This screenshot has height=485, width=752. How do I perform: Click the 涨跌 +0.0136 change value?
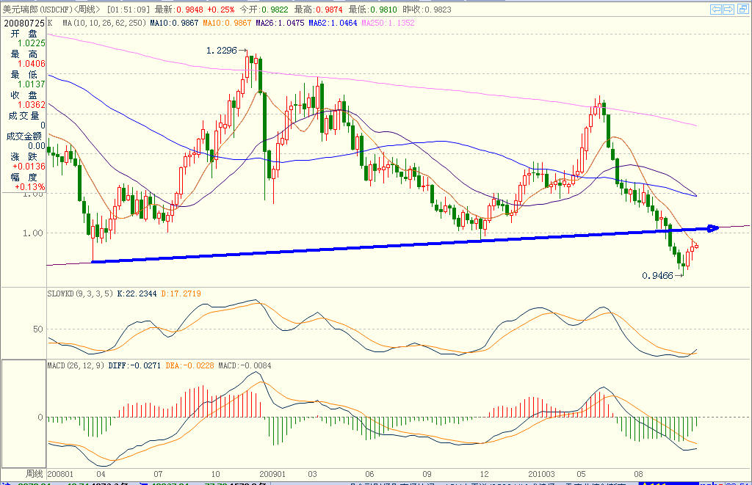[x=29, y=167]
